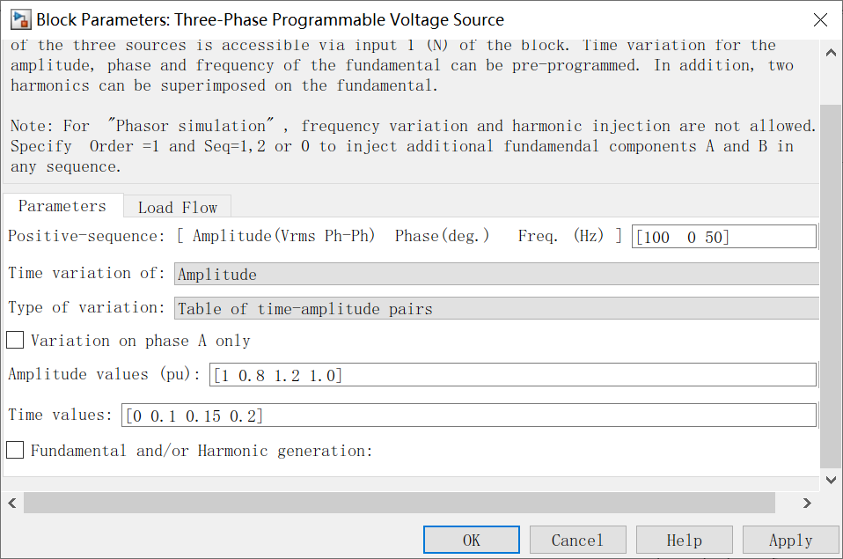
Task: Edit the Positive-sequence values field
Action: (723, 236)
